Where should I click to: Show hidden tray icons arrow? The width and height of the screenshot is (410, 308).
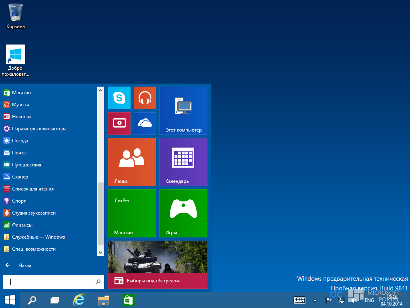(315, 300)
